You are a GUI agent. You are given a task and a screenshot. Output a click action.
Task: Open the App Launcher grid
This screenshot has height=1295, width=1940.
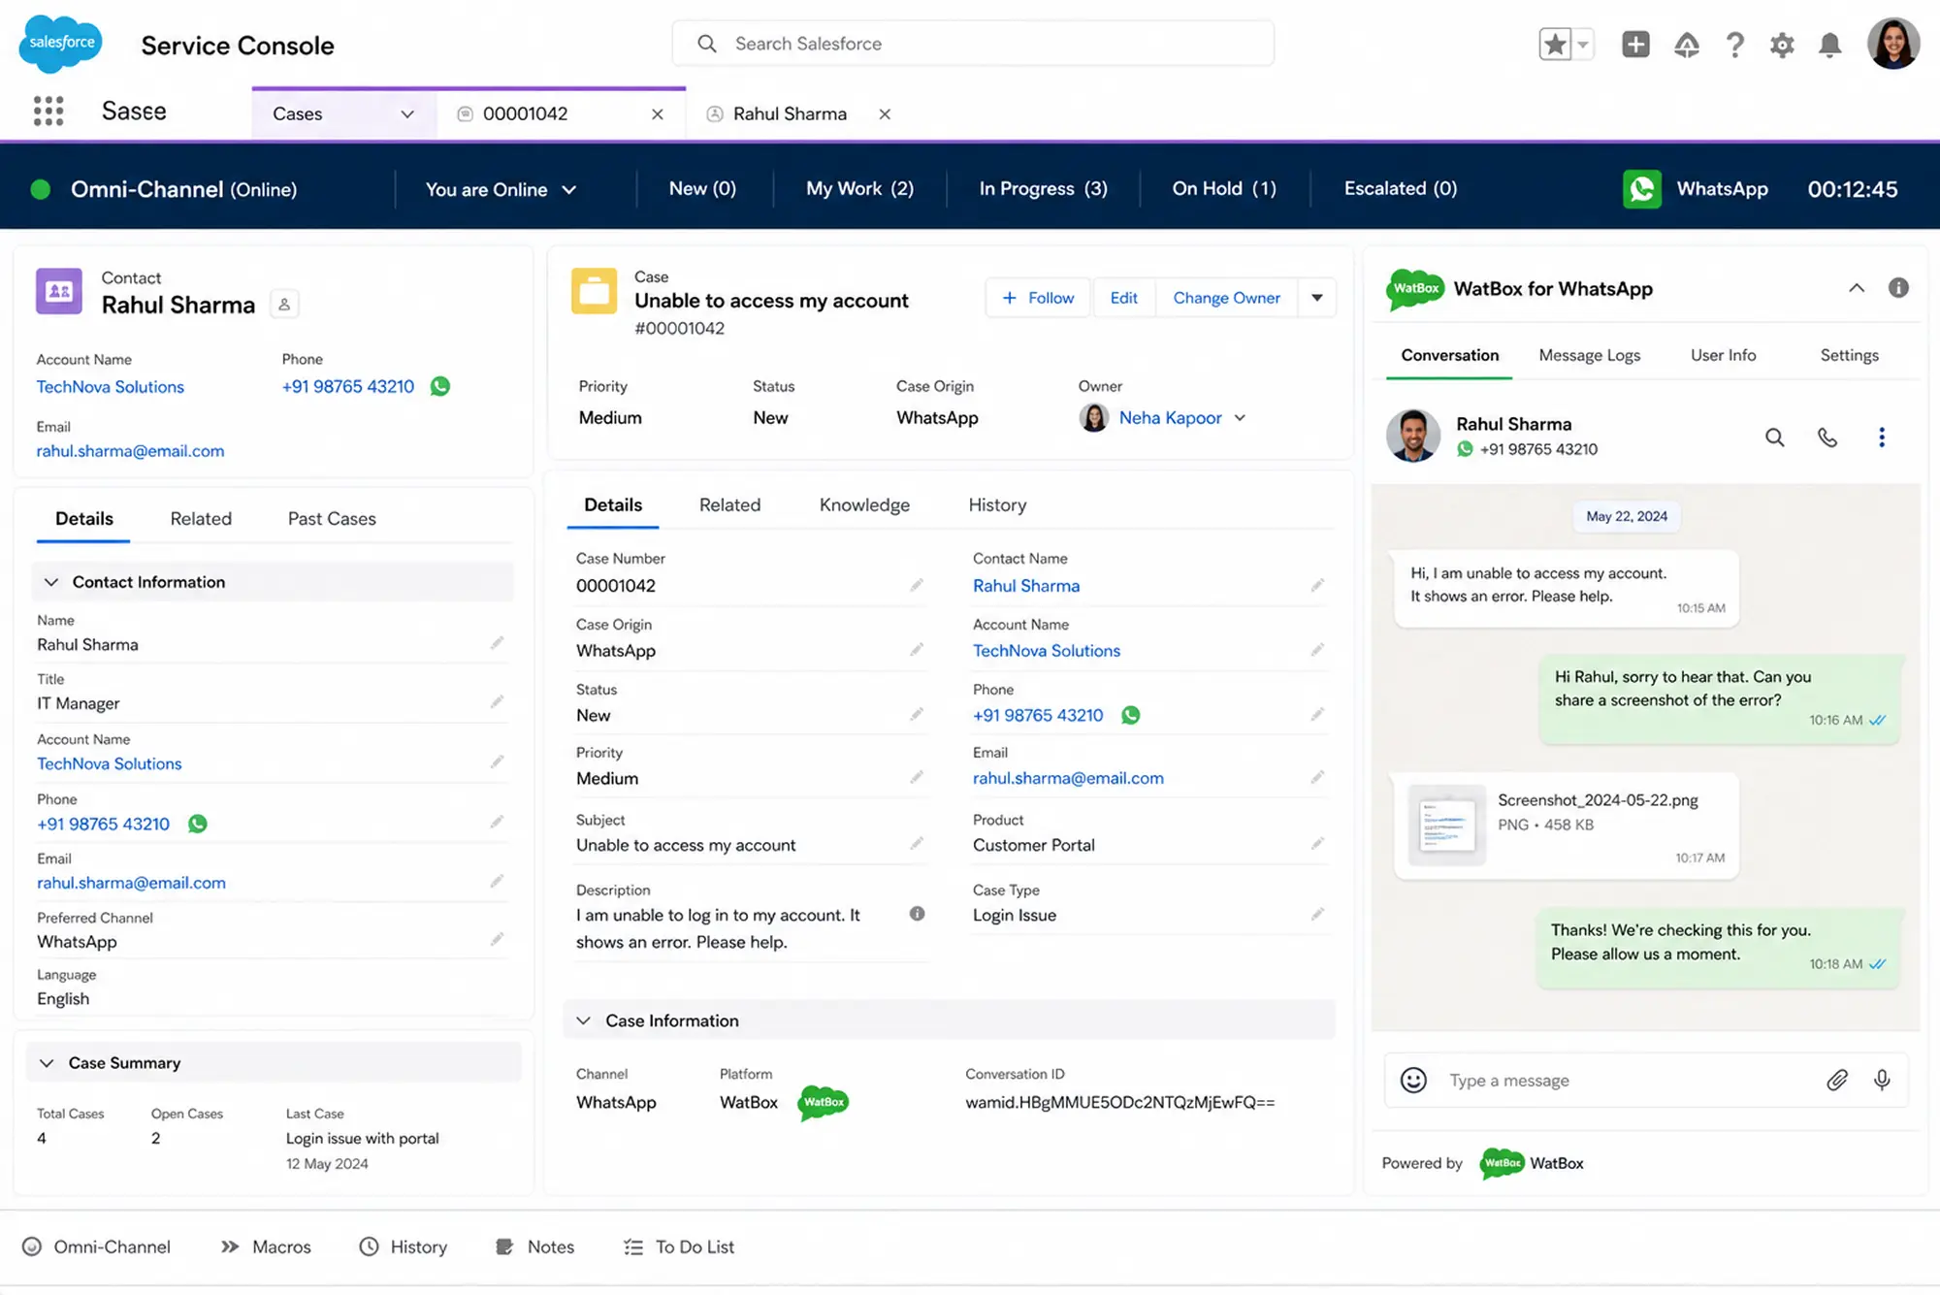[x=48, y=111]
